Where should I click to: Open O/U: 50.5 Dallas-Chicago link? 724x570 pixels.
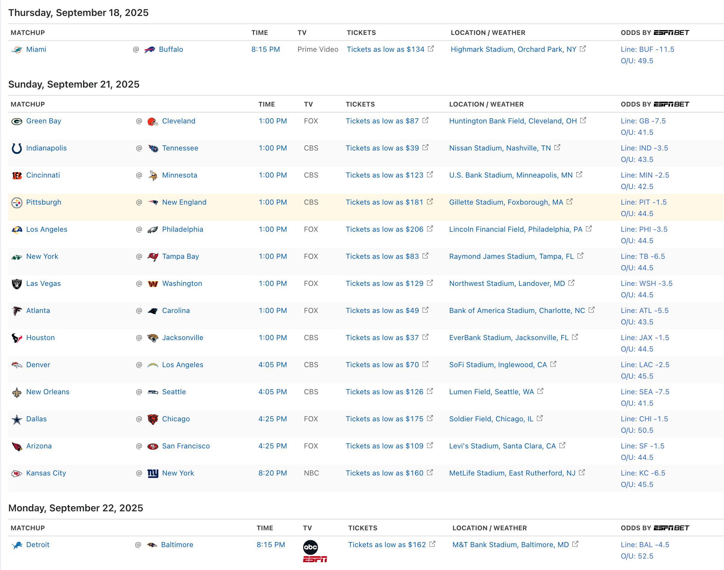[x=637, y=430]
